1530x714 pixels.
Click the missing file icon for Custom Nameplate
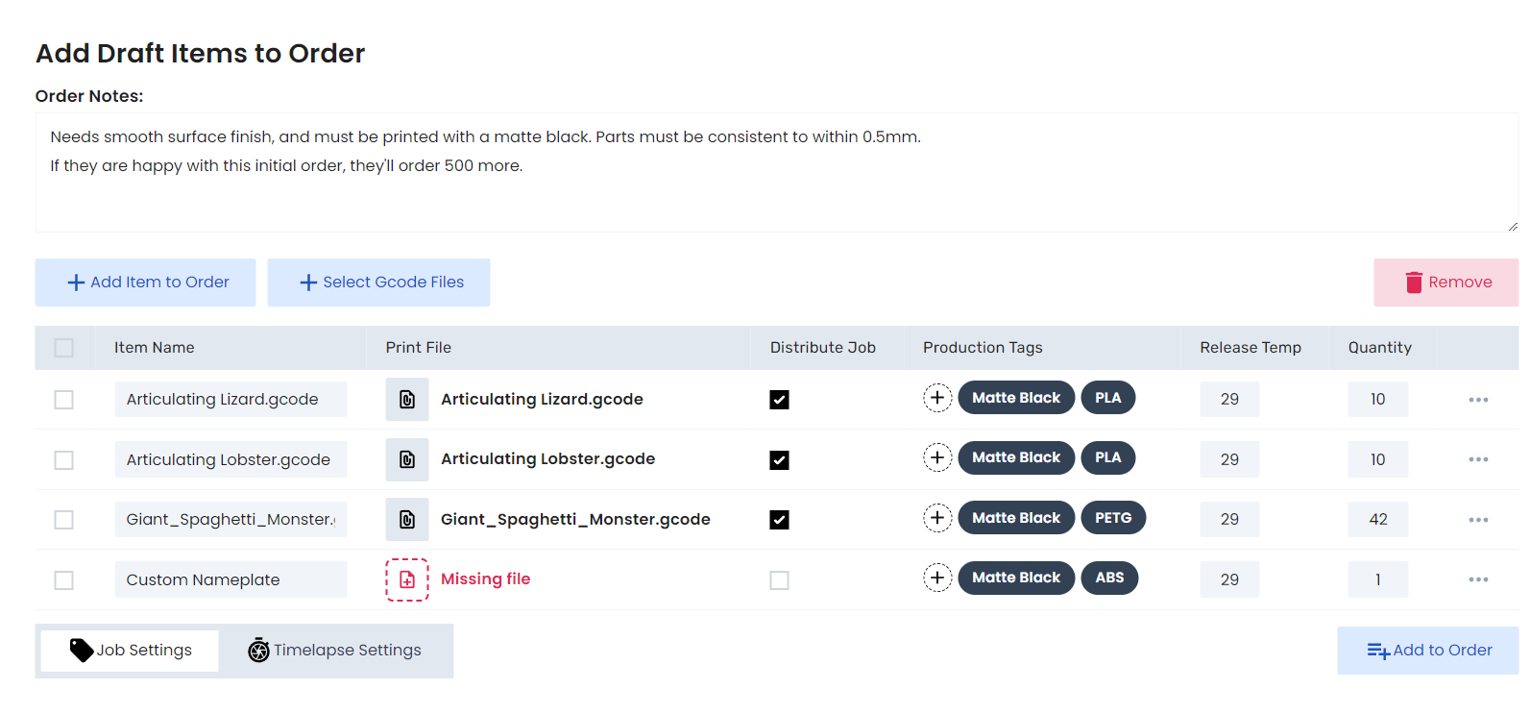(407, 579)
